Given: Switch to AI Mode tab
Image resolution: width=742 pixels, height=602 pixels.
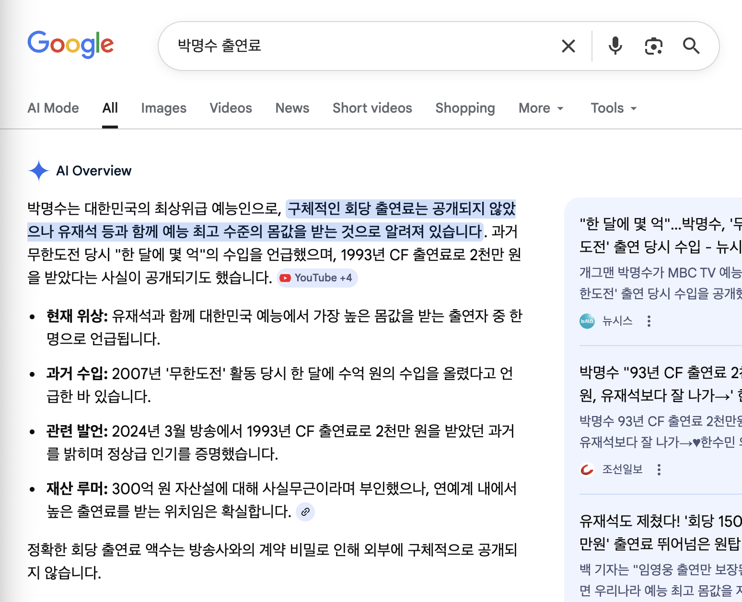Looking at the screenshot, I should (x=53, y=108).
